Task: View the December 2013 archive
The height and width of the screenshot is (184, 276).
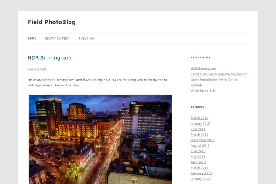Action: click(202, 140)
